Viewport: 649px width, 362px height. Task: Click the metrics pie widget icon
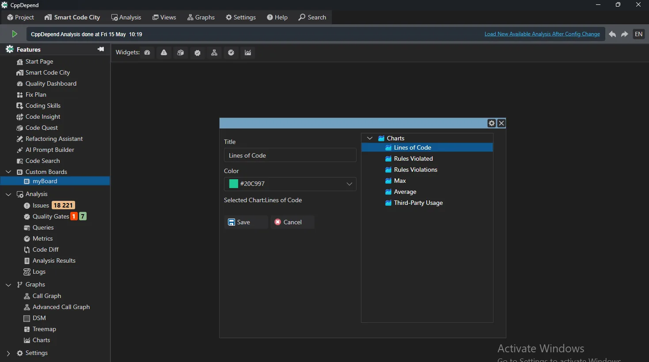point(231,53)
